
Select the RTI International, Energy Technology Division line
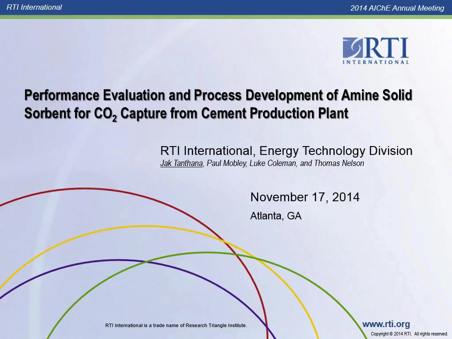(286, 151)
